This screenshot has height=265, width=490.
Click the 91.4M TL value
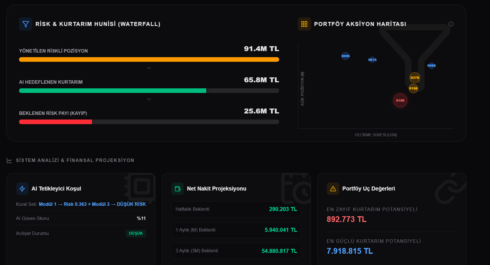[x=262, y=49]
